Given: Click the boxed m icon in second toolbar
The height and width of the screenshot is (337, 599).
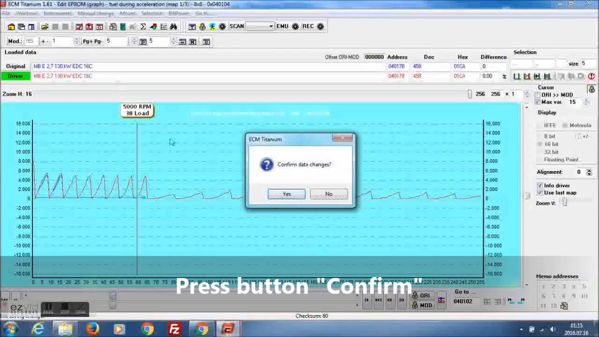Looking at the screenshot, I should point(183,42).
